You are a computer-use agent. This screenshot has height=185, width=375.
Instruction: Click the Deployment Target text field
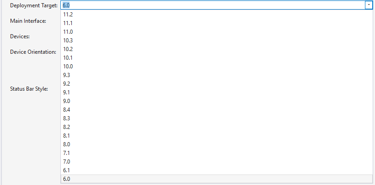pos(210,5)
